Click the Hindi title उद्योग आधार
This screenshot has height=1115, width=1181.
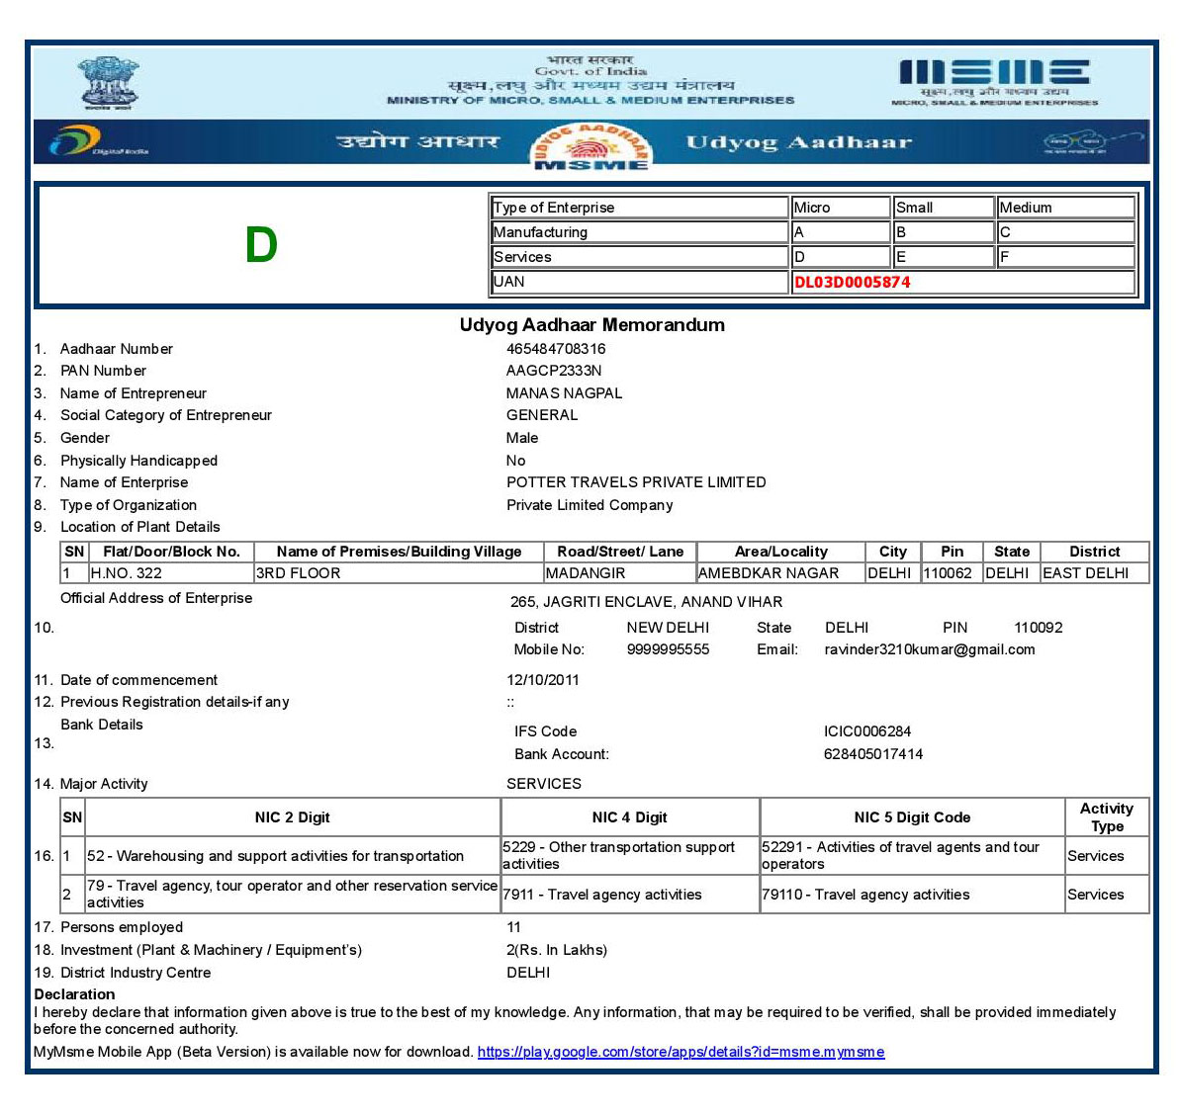[x=417, y=141]
